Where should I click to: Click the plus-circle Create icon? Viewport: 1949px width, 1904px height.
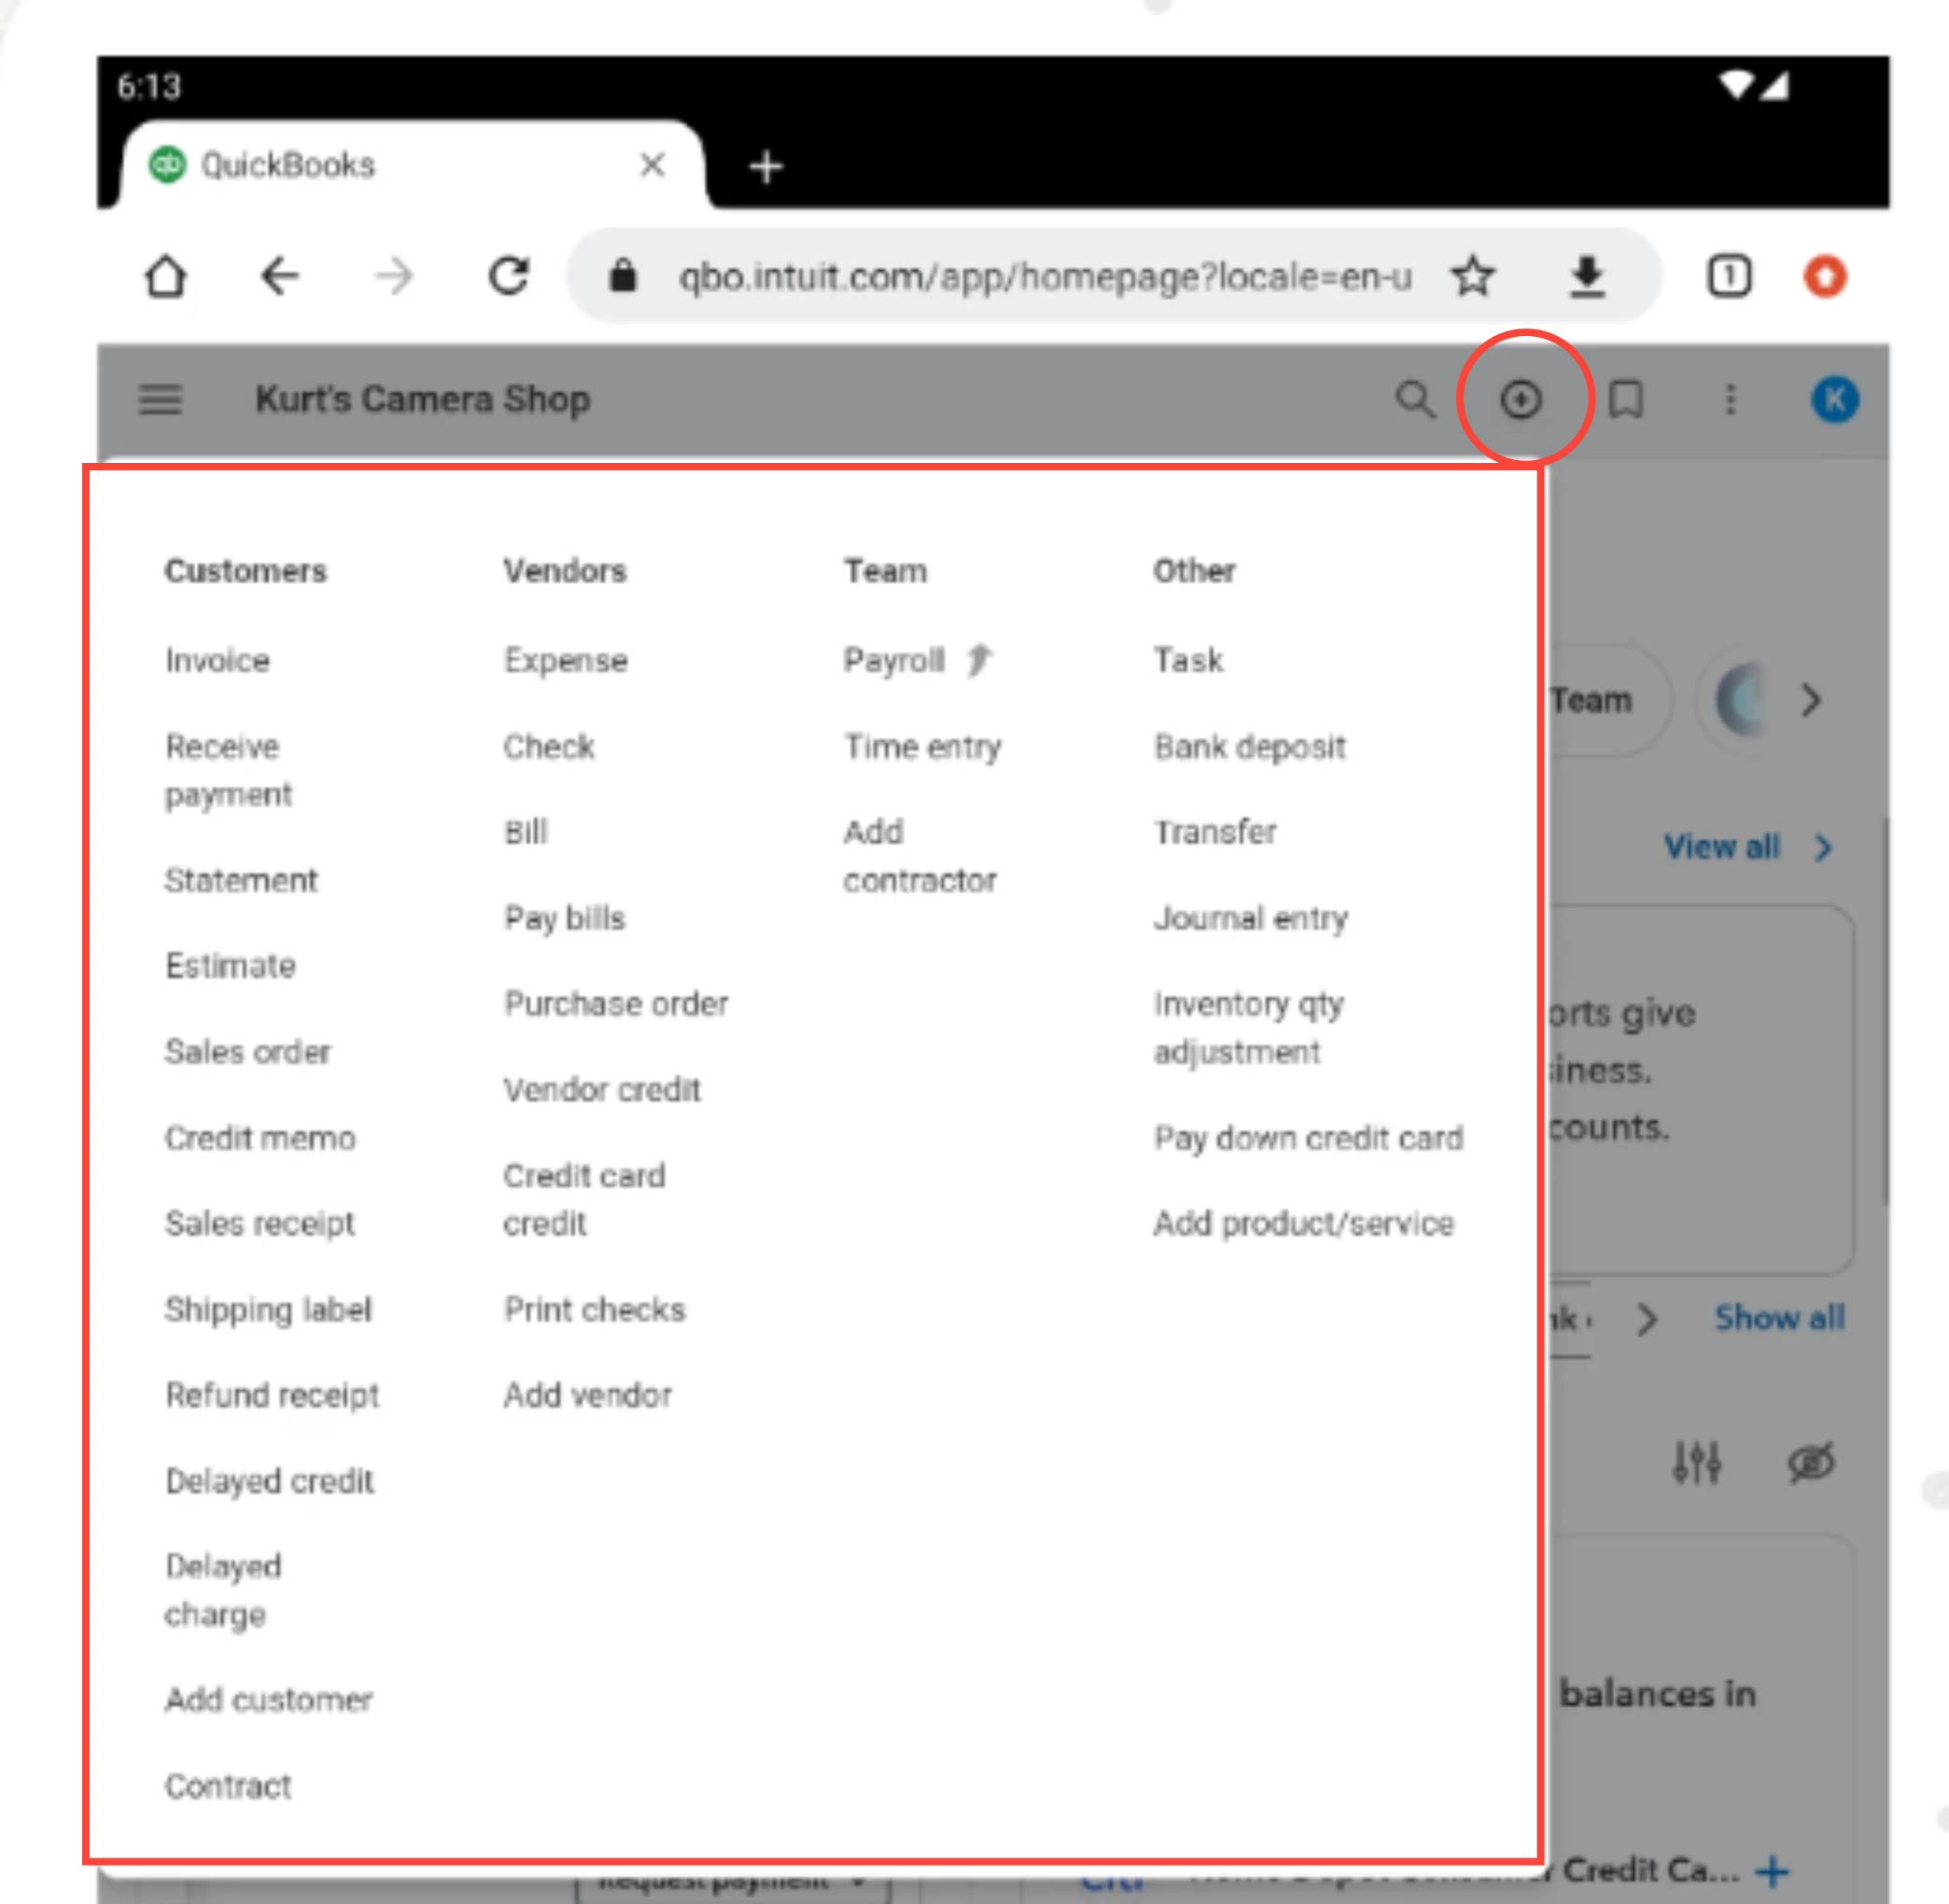click(1521, 400)
